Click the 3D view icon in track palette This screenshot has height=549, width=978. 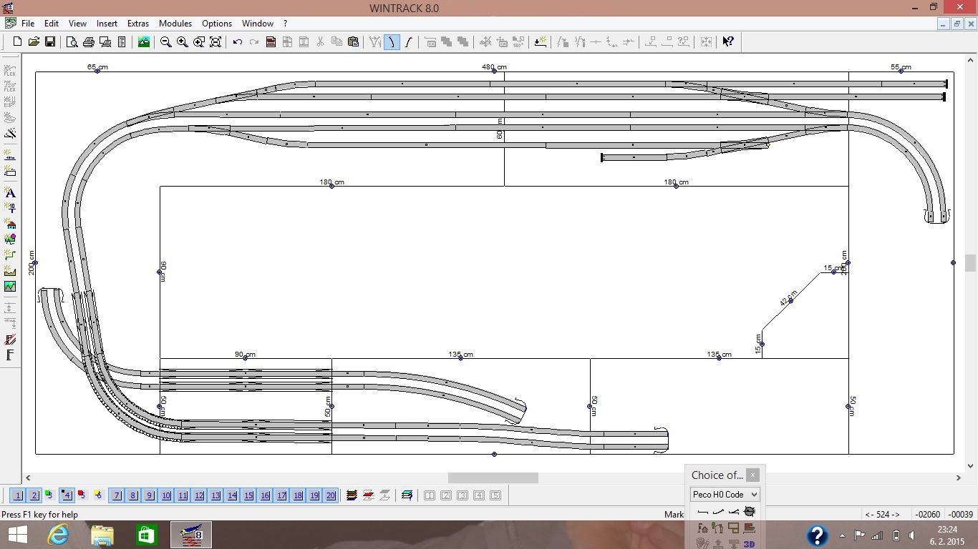tap(749, 544)
